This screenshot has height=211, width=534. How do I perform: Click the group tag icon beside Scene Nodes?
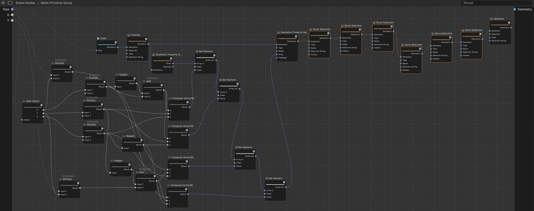tap(10, 3)
